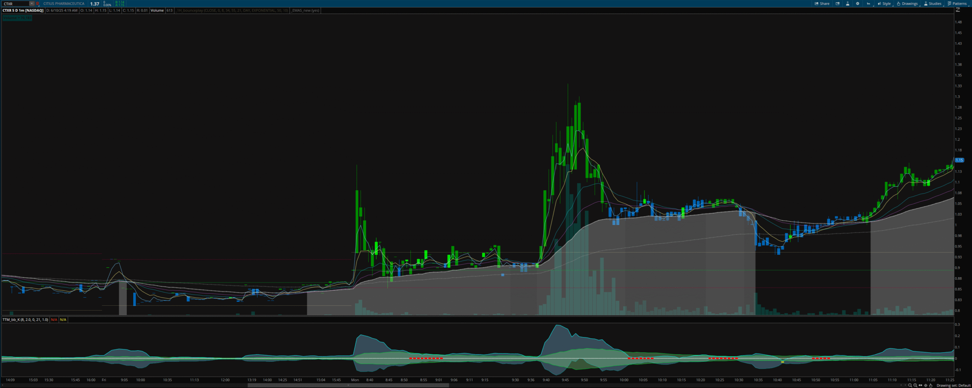The height and width of the screenshot is (388, 972).
Task: Click the zoom in magnifier icon
Action: pyautogui.click(x=915, y=385)
